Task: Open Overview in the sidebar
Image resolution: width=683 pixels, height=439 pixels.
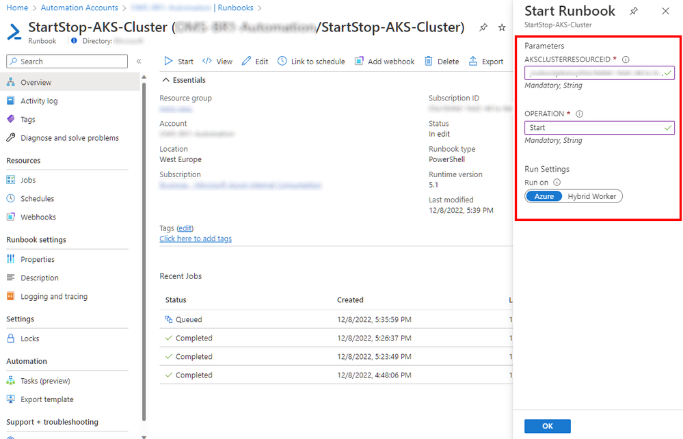Action: (70, 82)
